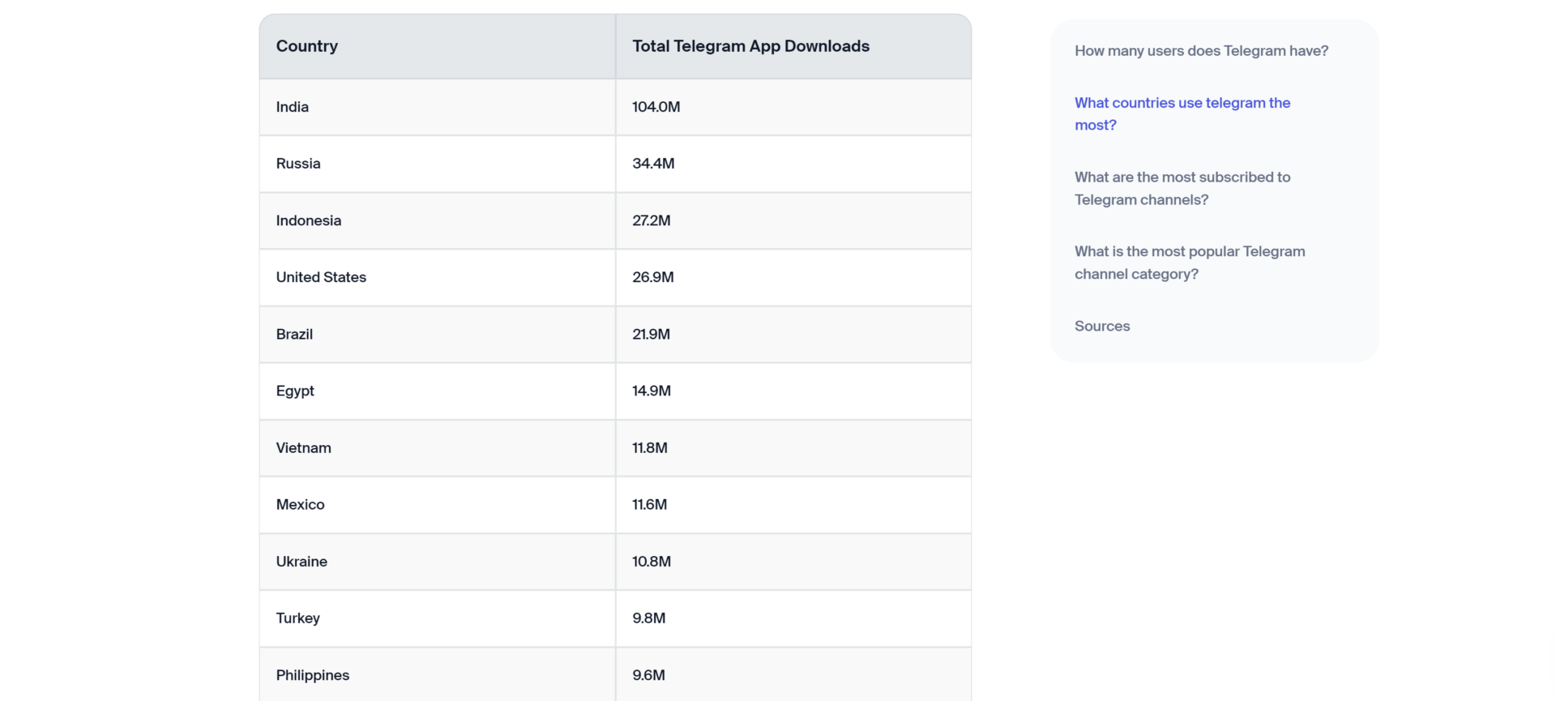Click the United States table cell
The height and width of the screenshot is (701, 1556).
[321, 277]
